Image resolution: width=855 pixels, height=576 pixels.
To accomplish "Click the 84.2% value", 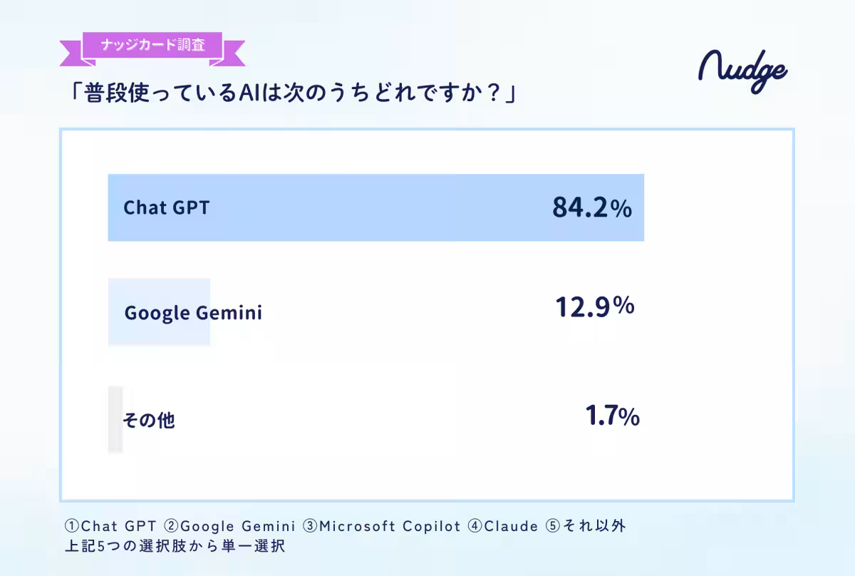I will (591, 207).
